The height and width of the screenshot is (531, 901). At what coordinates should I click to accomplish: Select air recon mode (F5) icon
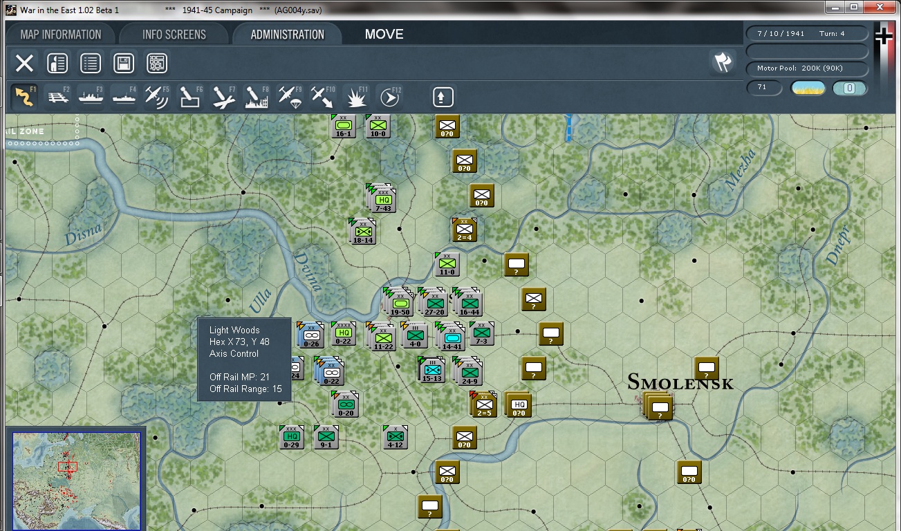click(x=158, y=97)
